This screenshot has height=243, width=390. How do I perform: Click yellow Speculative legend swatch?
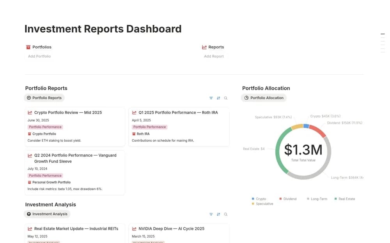pyautogui.click(x=253, y=204)
